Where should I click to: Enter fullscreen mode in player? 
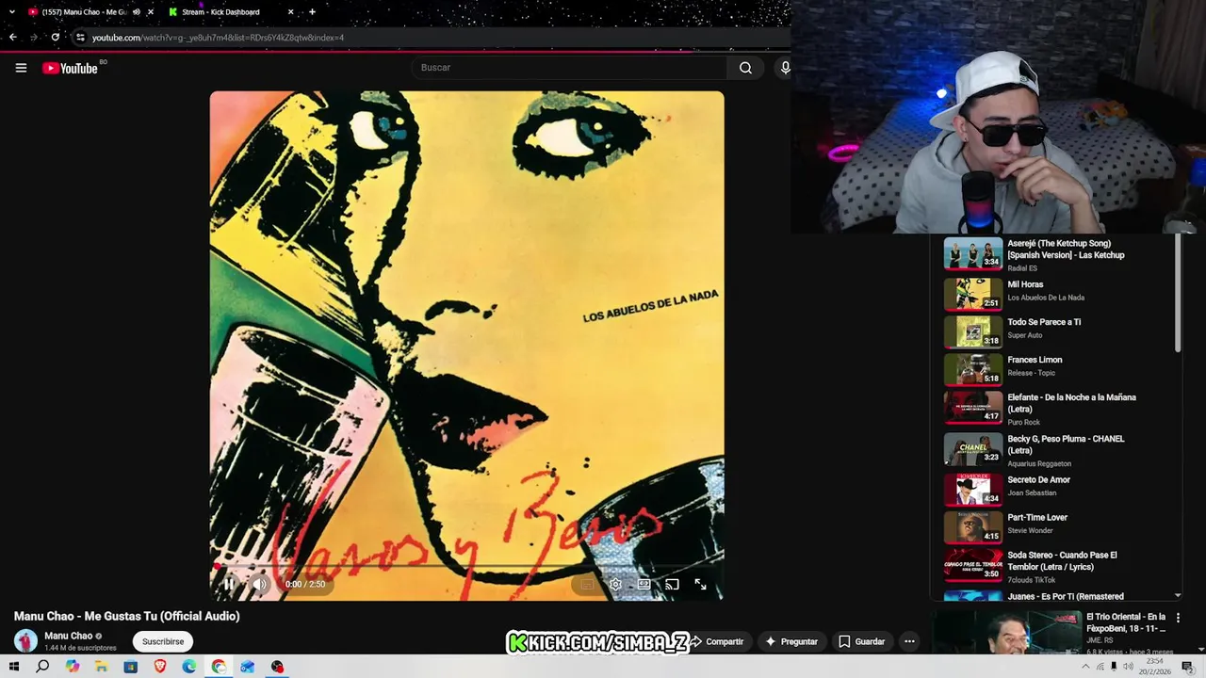[x=700, y=584]
